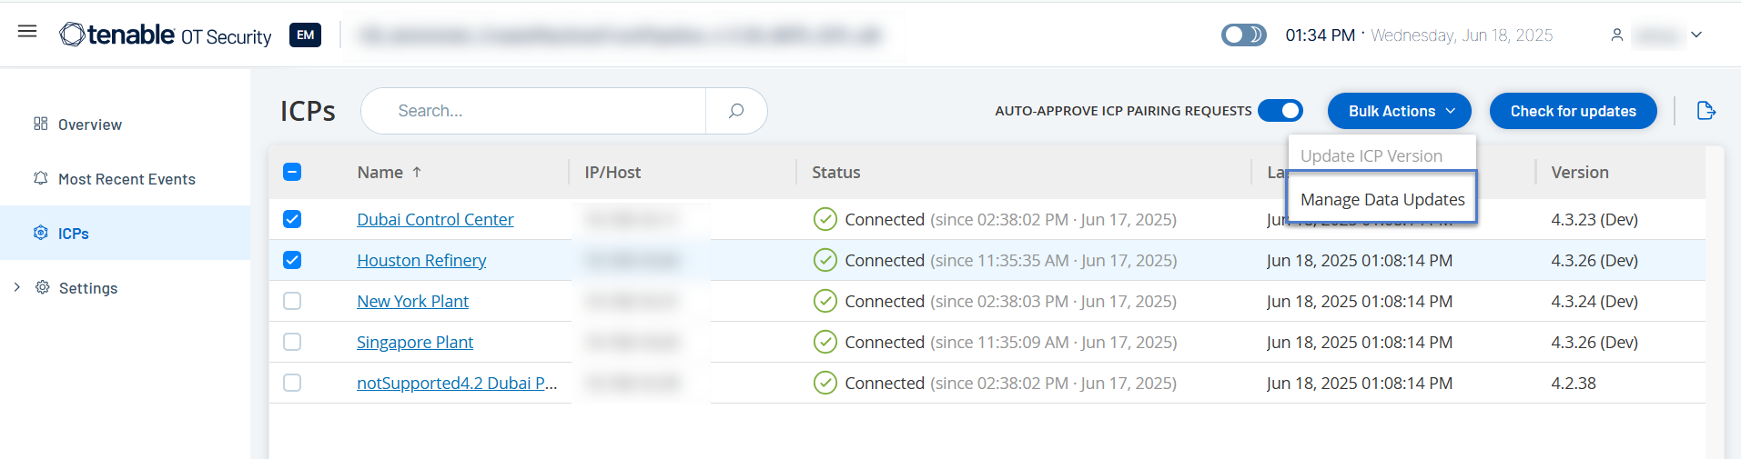
Task: Toggle dark mode switch in header
Action: [1243, 35]
